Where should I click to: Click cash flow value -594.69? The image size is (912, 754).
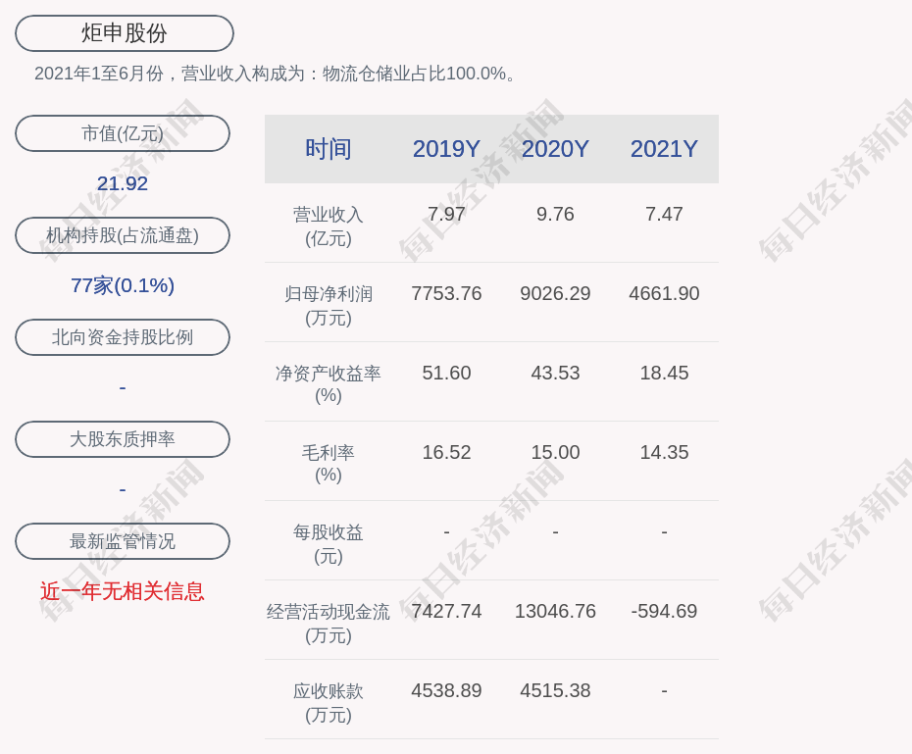click(664, 611)
